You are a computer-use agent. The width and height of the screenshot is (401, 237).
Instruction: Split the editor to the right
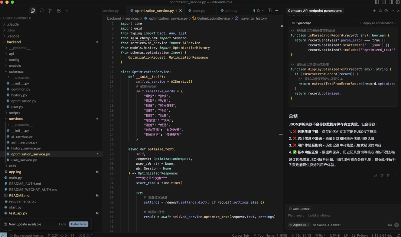[x=270, y=11]
